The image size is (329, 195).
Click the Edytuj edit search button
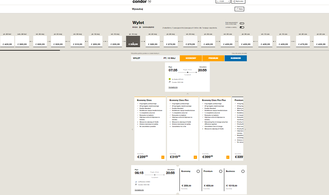[239, 9]
